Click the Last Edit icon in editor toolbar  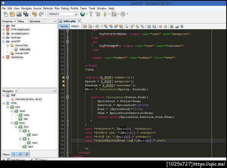point(85,26)
